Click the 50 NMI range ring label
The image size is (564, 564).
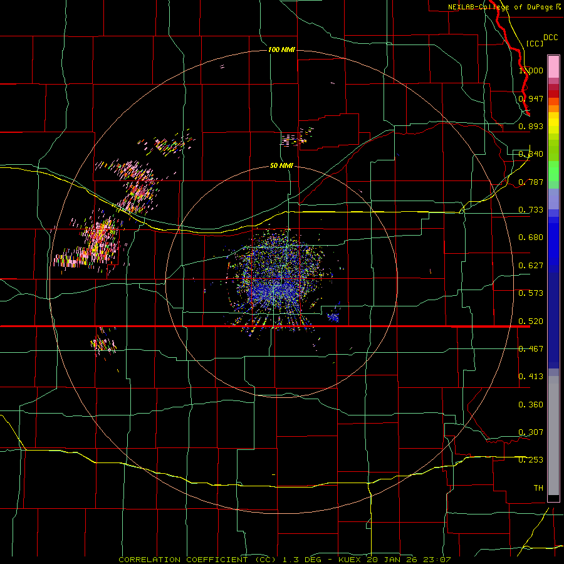click(281, 166)
